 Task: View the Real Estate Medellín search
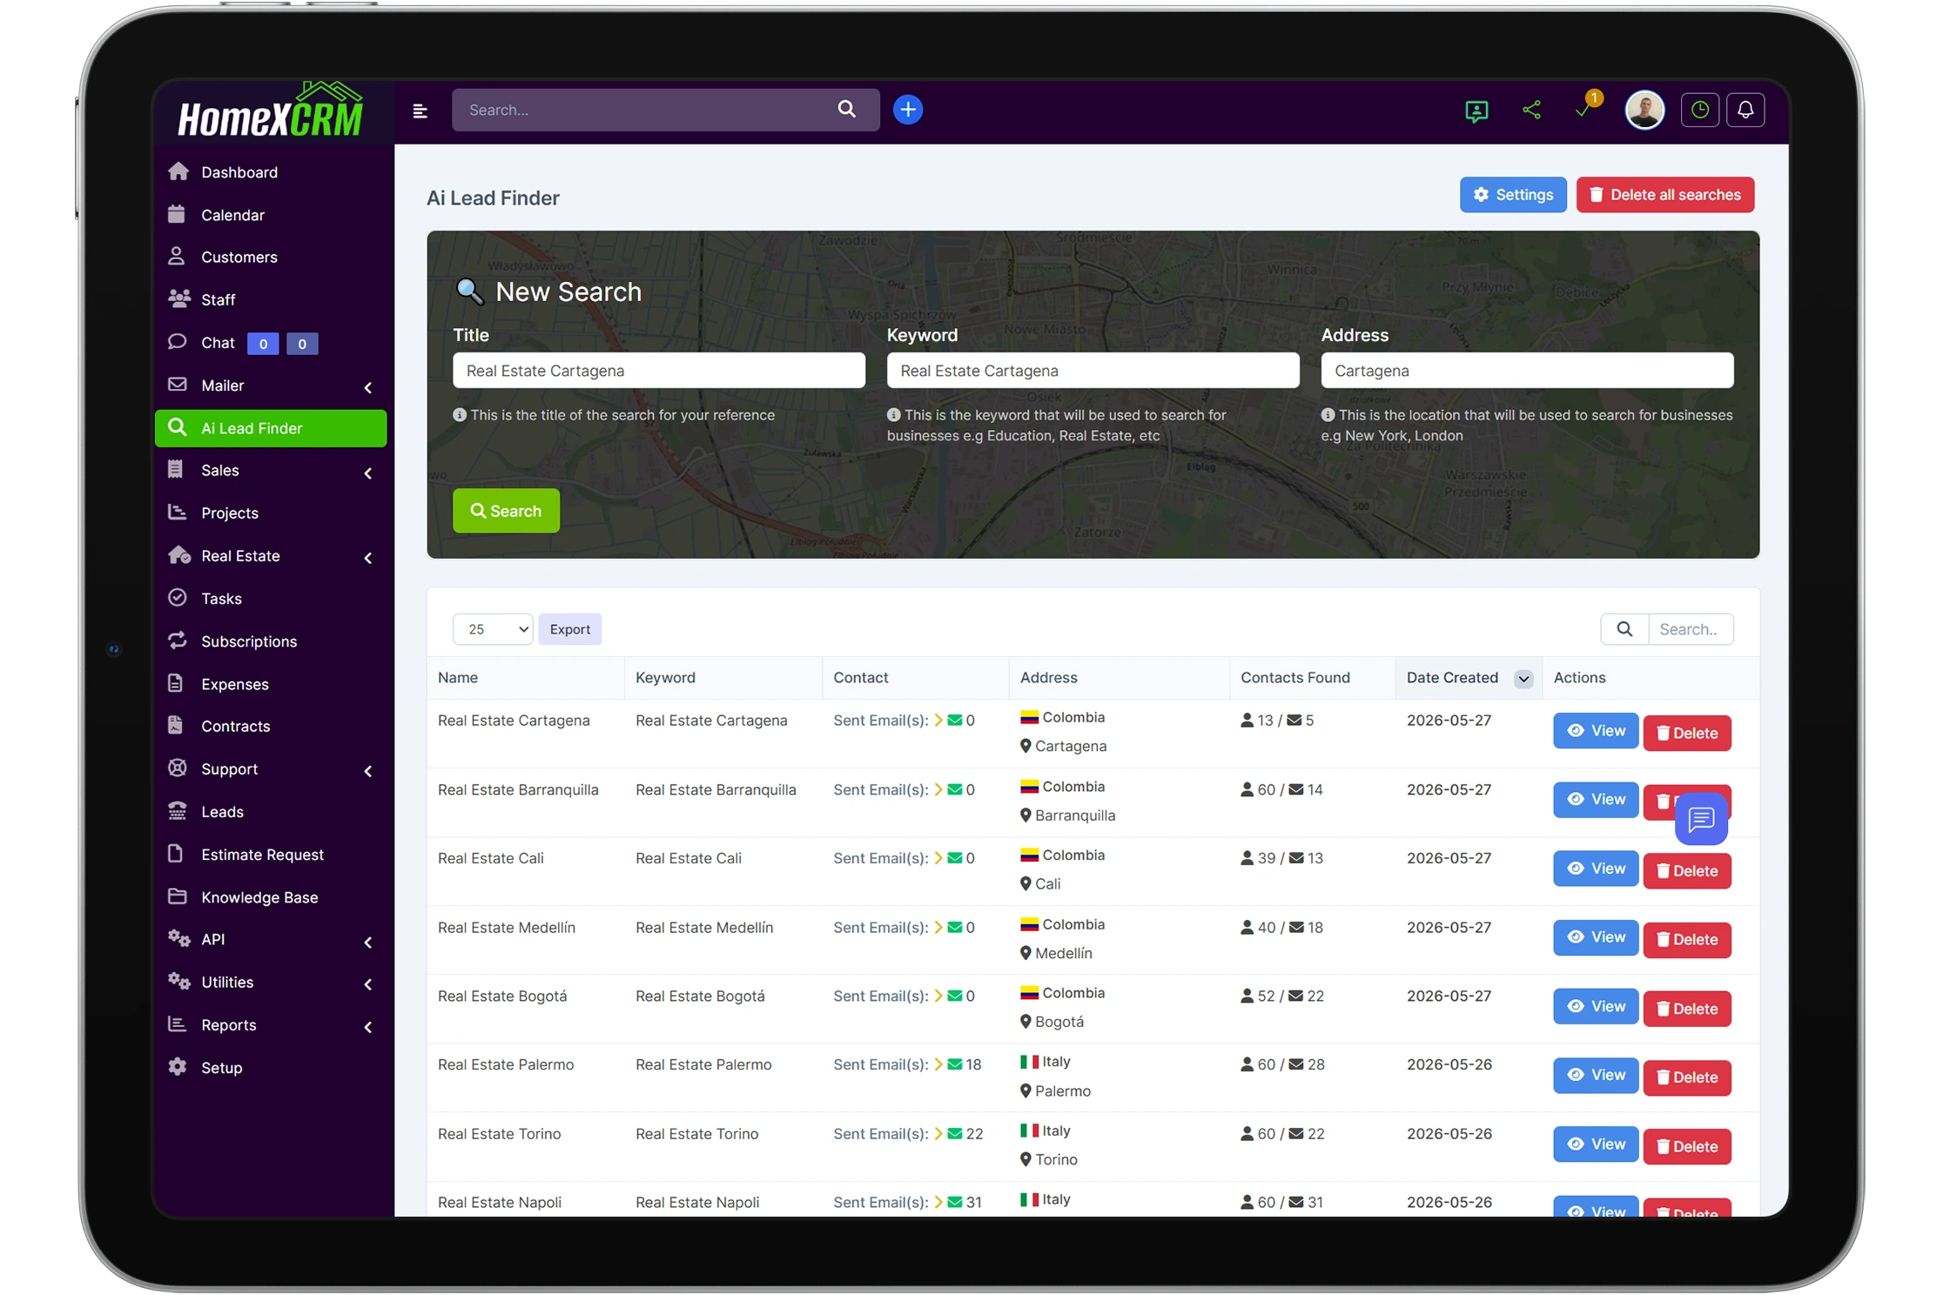point(1596,937)
